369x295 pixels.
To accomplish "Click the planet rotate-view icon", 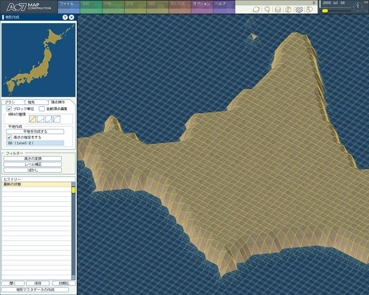I will pyautogui.click(x=257, y=9).
